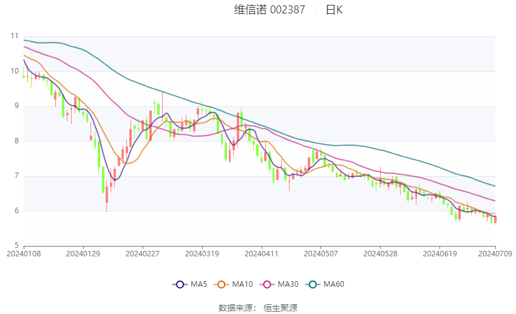Click x-axis date label 20240319
Image resolution: width=516 pixels, height=314 pixels.
click(202, 254)
